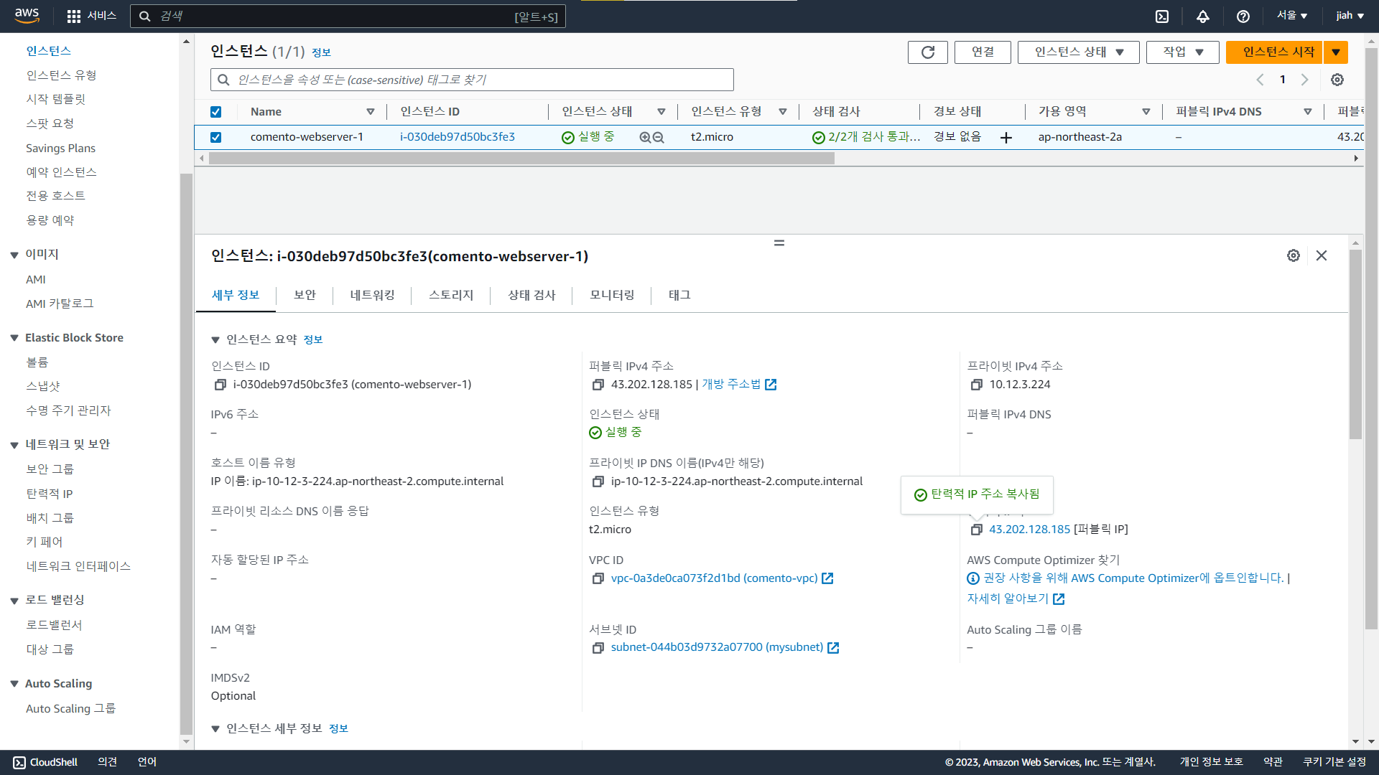Click the panel resize handle icon
This screenshot has width=1379, height=775.
pyautogui.click(x=779, y=243)
